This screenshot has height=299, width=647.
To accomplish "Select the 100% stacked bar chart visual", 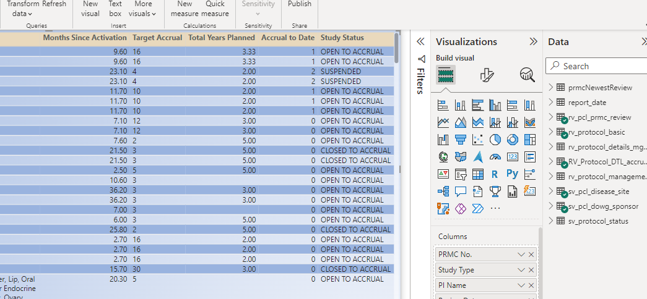I will tap(513, 105).
